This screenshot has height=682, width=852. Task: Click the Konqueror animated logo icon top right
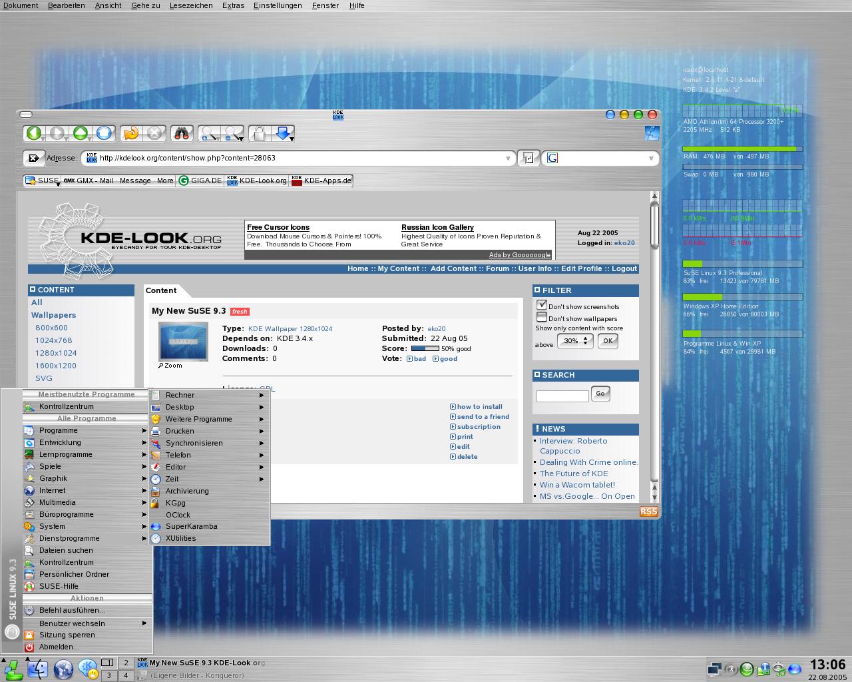click(651, 133)
